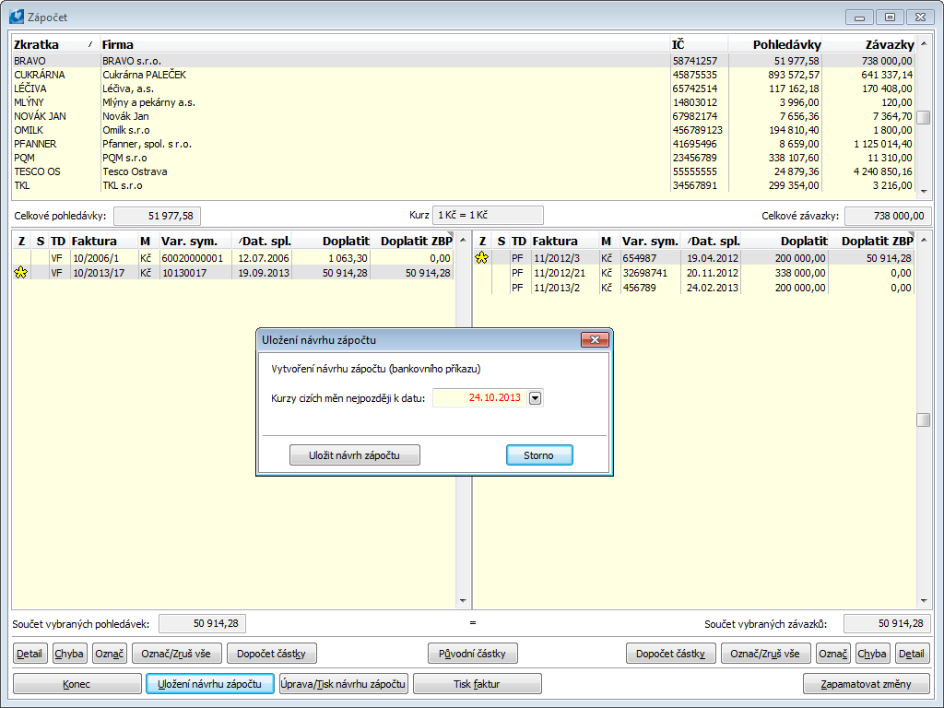
Task: Select payable invoice 11/2013/2
Action: [694, 288]
